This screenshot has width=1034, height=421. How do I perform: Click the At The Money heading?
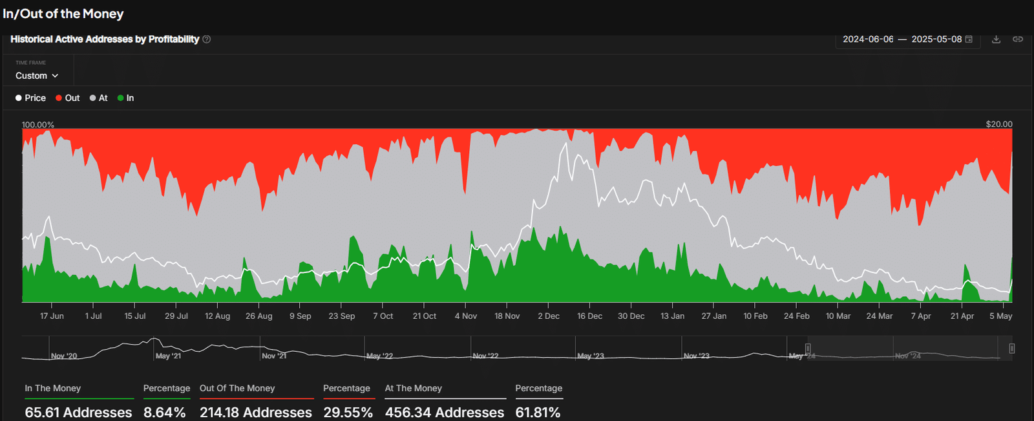tap(414, 388)
